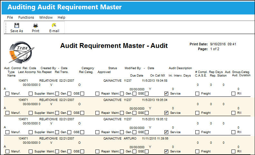Click the Print printer icon

click(x=35, y=25)
